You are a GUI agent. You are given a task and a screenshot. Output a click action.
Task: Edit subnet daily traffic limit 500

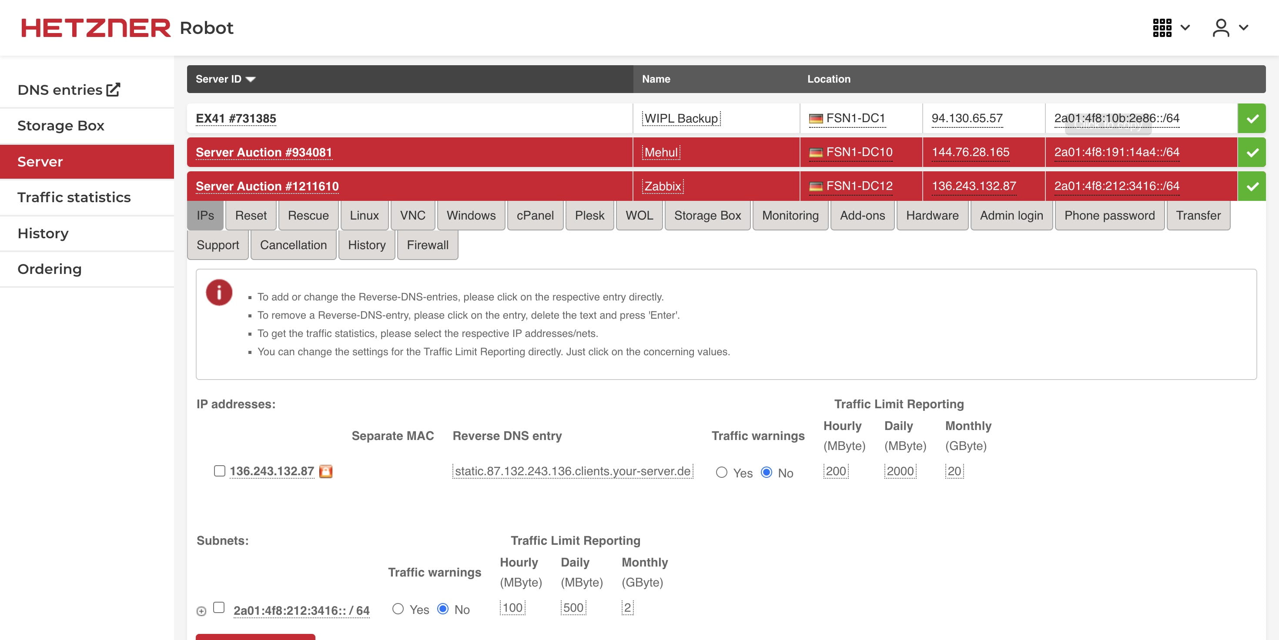coord(573,607)
